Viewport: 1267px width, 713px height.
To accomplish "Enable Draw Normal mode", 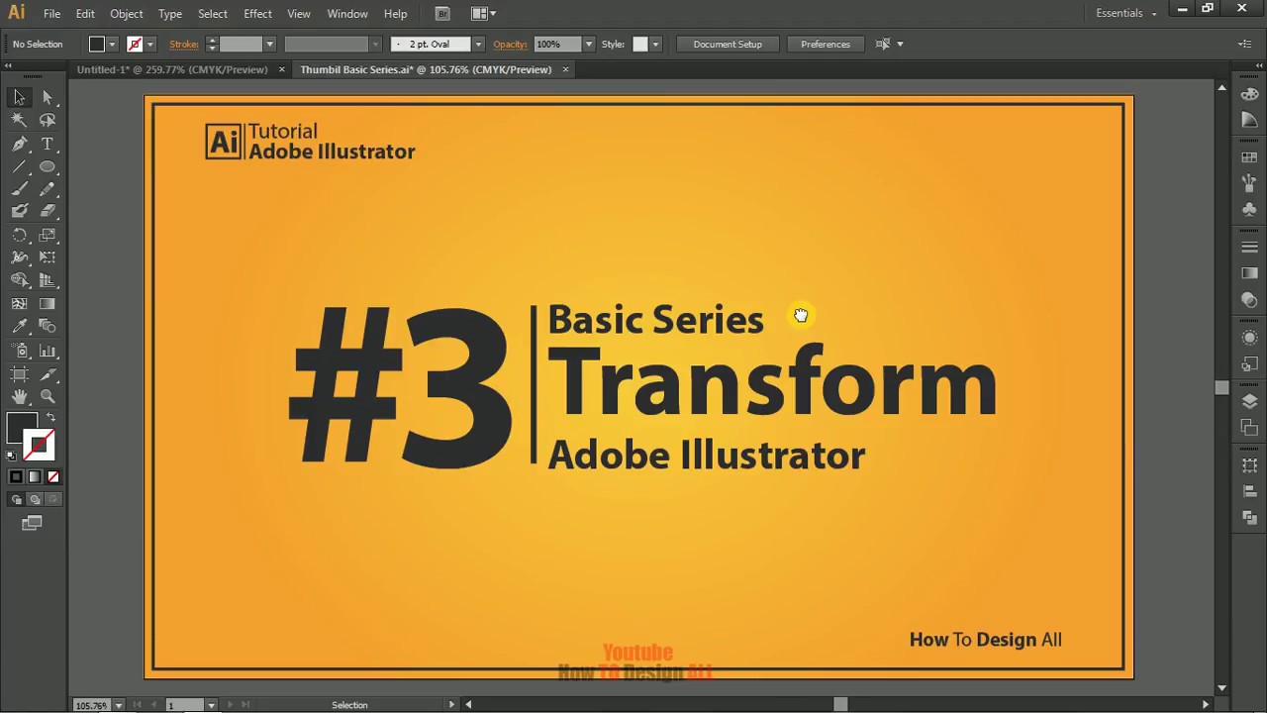I will point(16,500).
